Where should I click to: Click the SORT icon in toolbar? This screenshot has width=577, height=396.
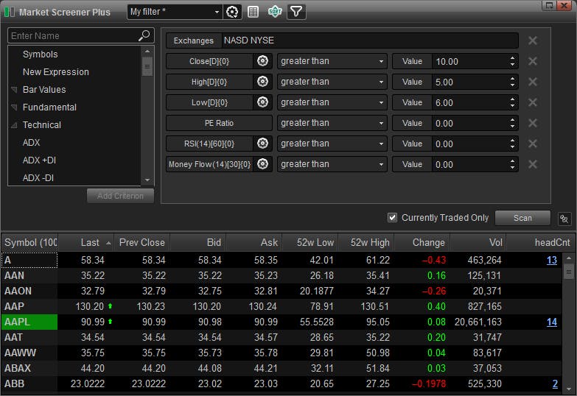[x=275, y=12]
